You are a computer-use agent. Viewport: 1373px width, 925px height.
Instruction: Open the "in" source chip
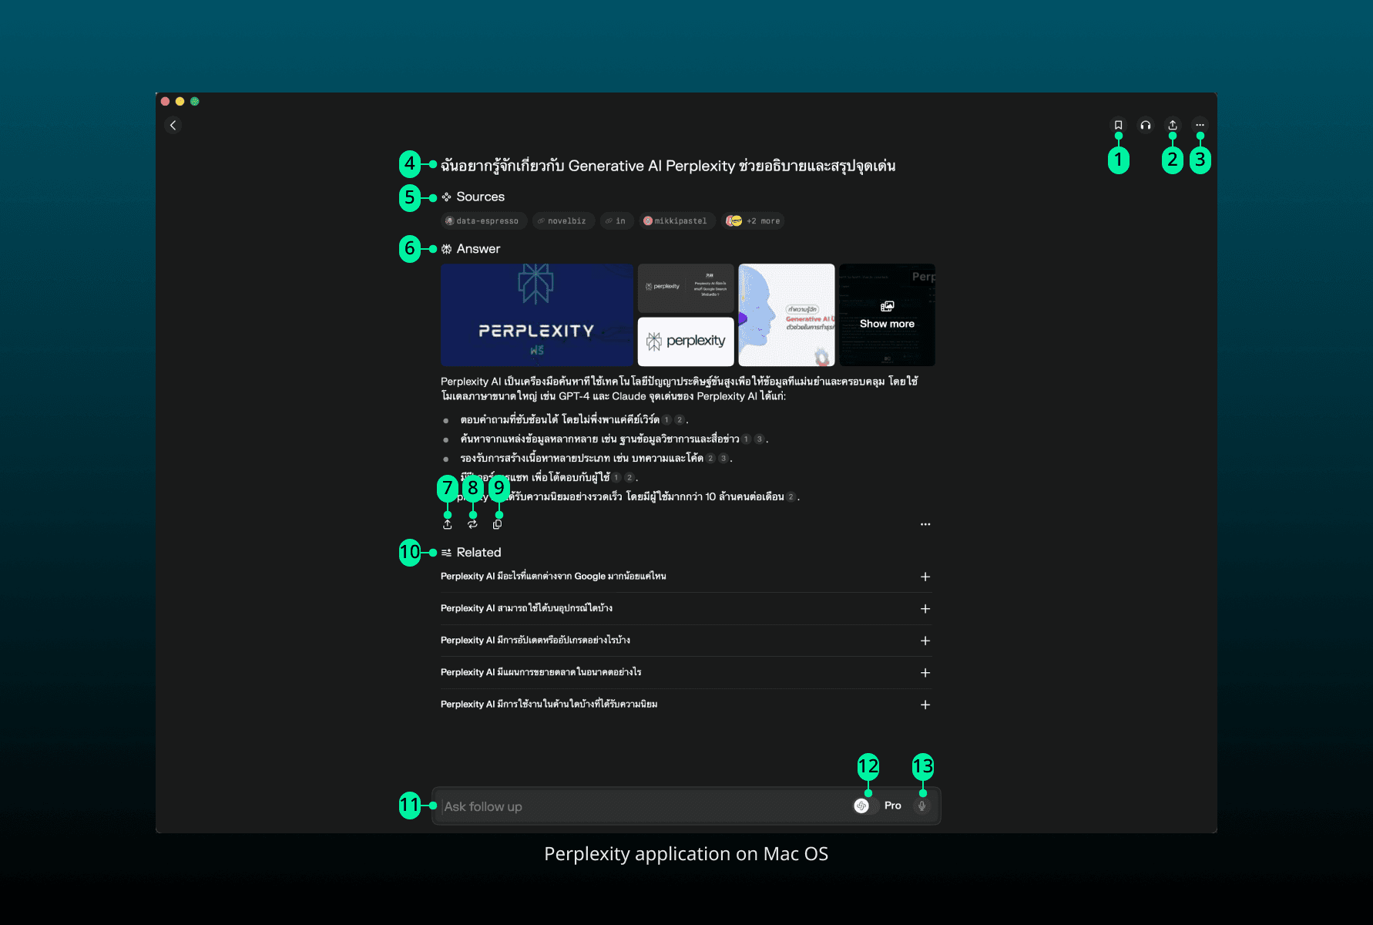[x=616, y=221]
